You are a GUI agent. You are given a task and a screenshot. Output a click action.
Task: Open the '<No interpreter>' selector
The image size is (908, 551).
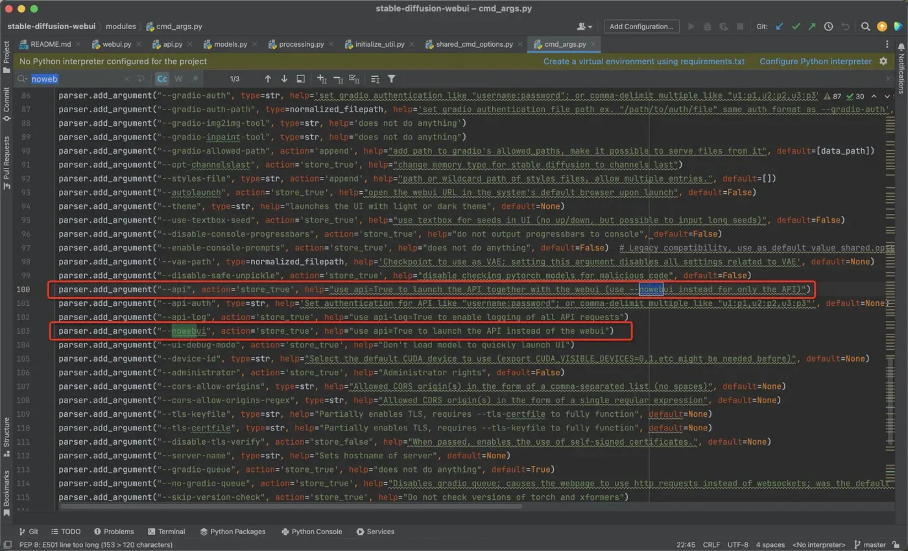coord(819,545)
